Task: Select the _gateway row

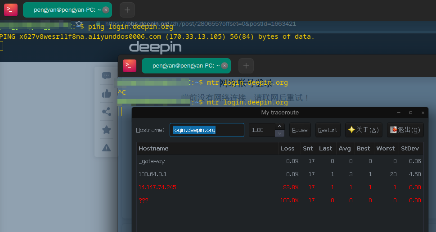Action: point(280,161)
